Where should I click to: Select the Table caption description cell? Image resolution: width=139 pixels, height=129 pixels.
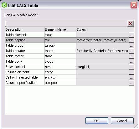25,40
